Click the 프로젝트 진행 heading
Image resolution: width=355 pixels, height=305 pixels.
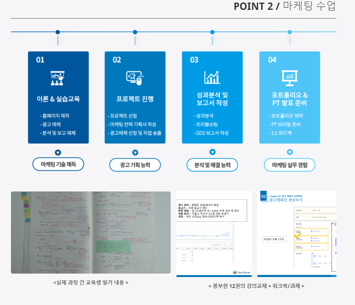click(x=135, y=99)
